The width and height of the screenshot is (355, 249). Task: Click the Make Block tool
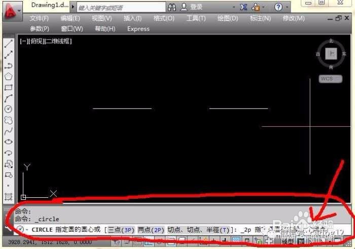coord(9,175)
